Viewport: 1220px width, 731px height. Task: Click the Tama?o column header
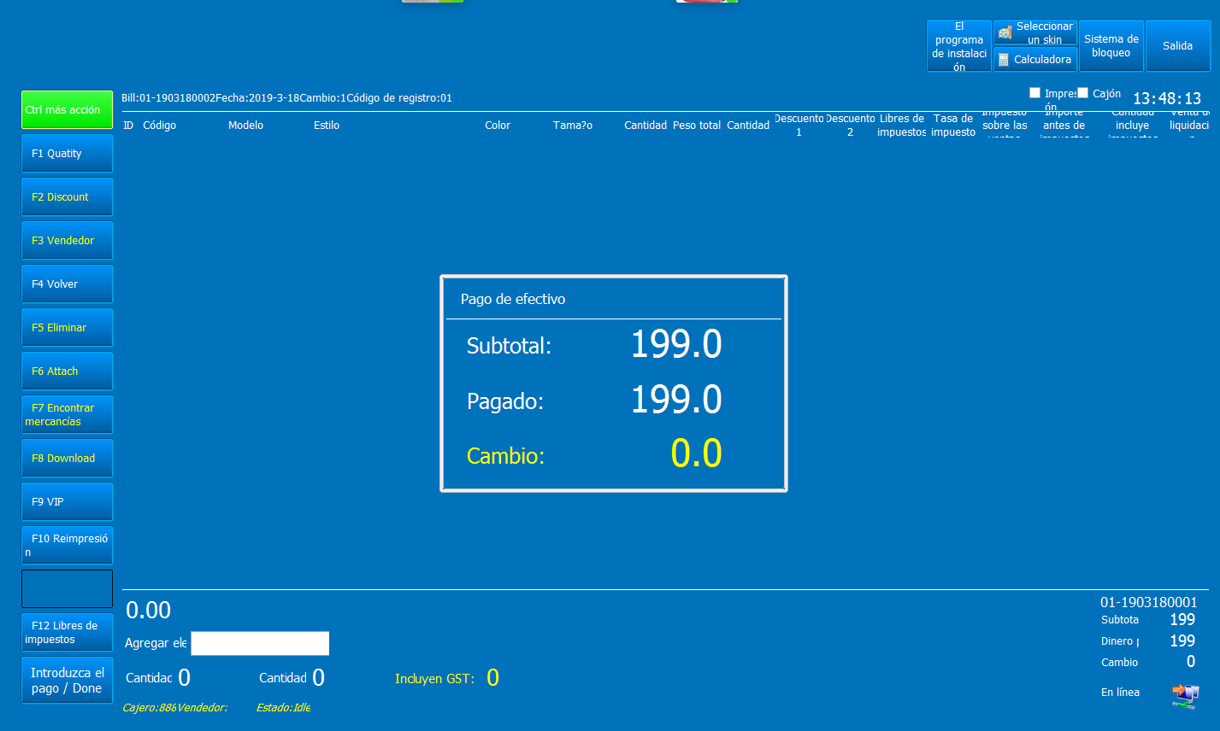coord(573,126)
